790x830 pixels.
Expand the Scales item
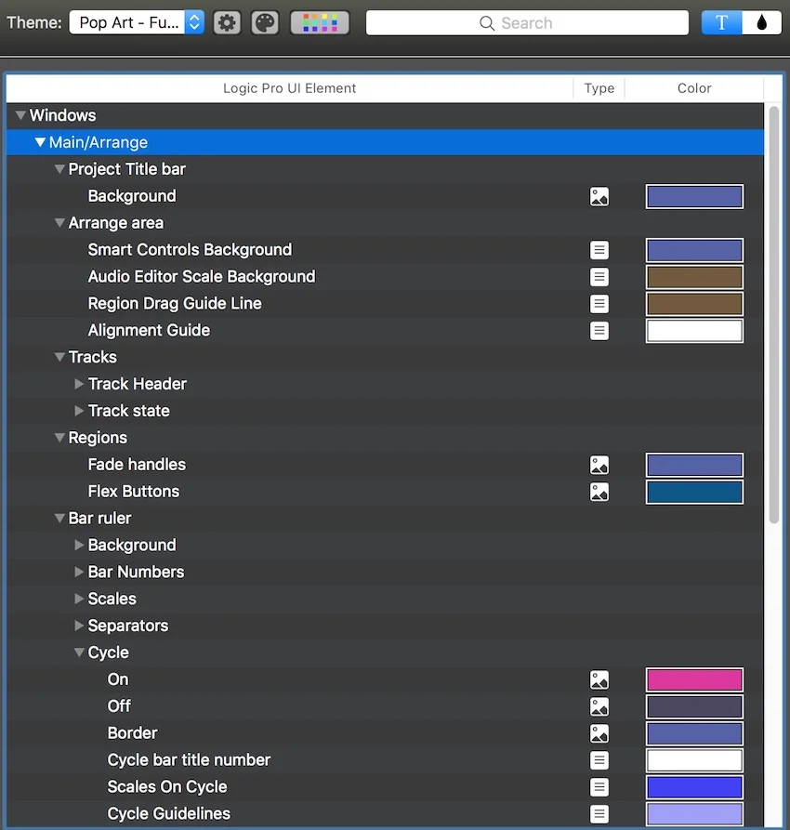(79, 599)
